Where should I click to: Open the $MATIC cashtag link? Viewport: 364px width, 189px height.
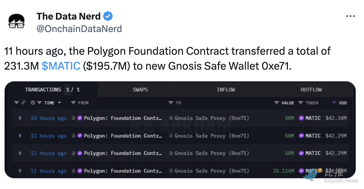61,66
